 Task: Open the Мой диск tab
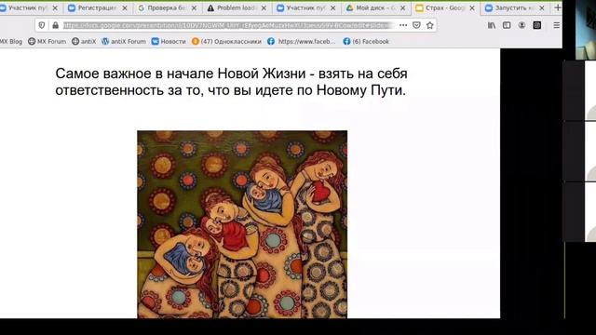pos(374,8)
